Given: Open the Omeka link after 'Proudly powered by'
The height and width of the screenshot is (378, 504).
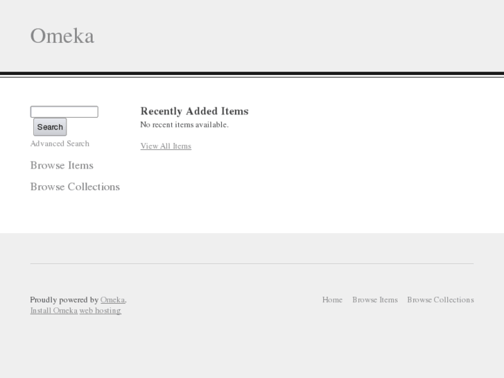Looking at the screenshot, I should pyautogui.click(x=112, y=300).
